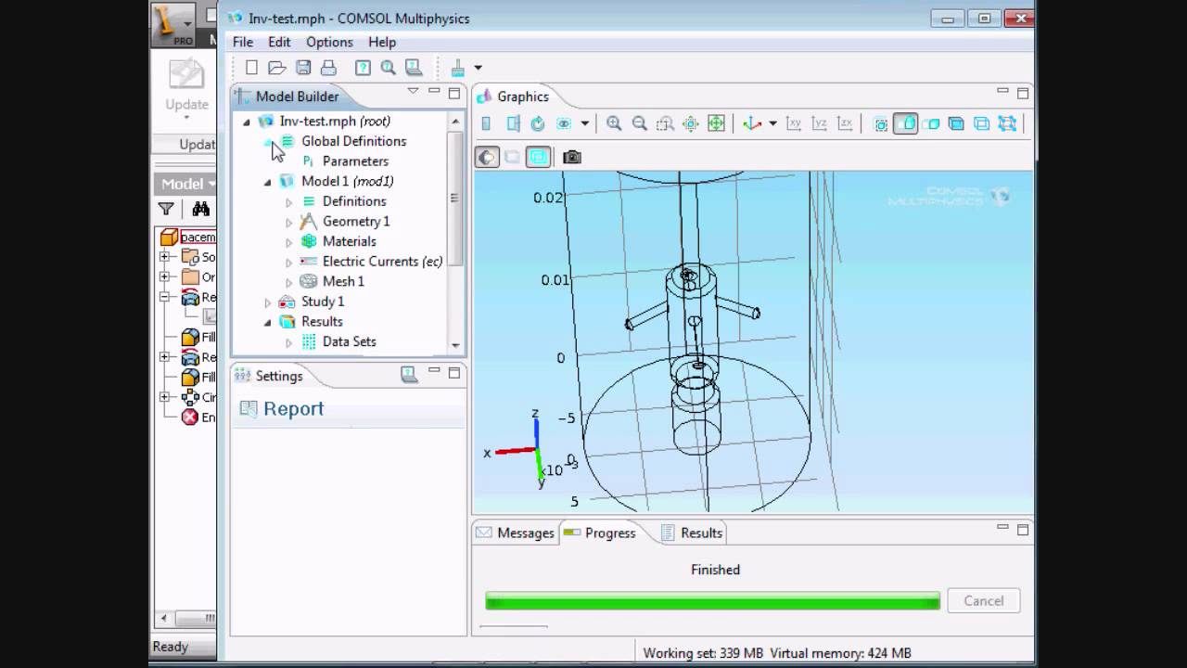Select the Progress tab

point(600,533)
